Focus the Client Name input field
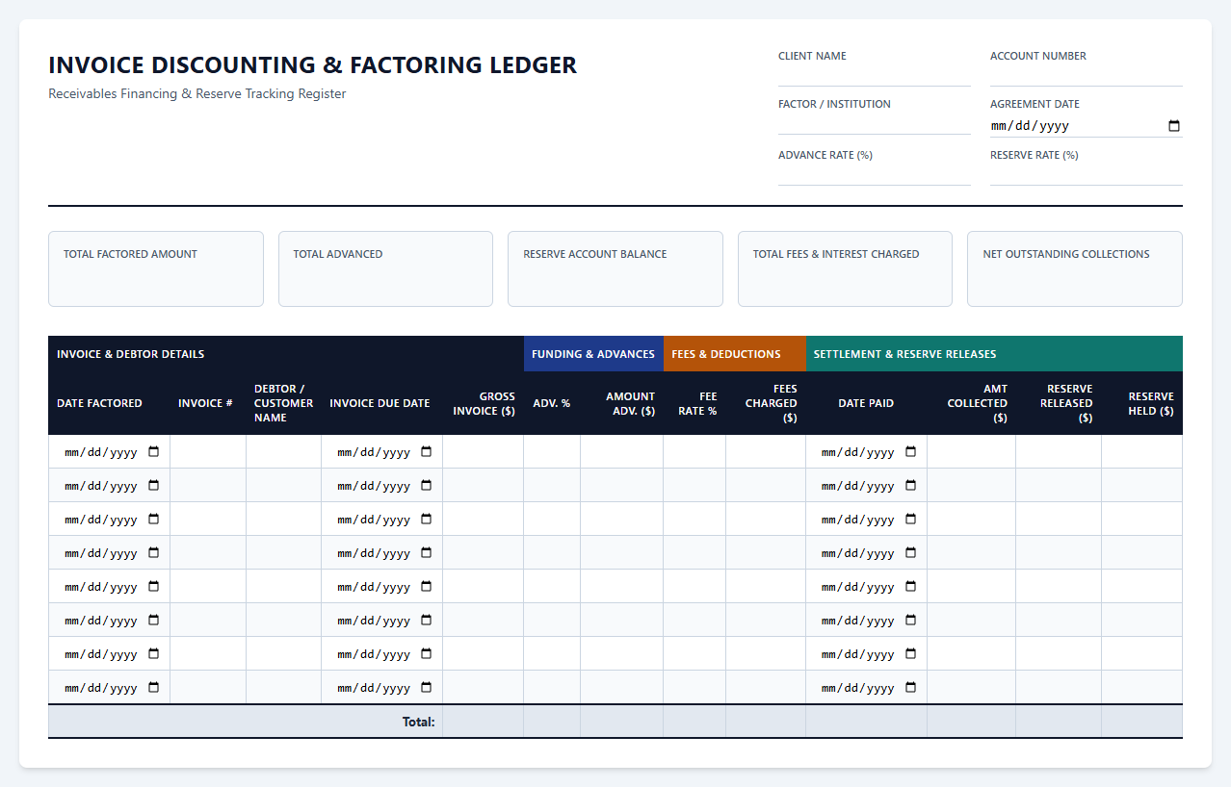 [x=875, y=76]
